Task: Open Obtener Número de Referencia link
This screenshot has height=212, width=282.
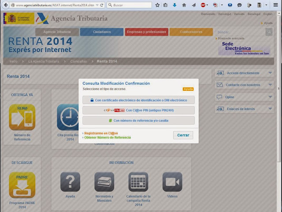Action: coord(108,138)
